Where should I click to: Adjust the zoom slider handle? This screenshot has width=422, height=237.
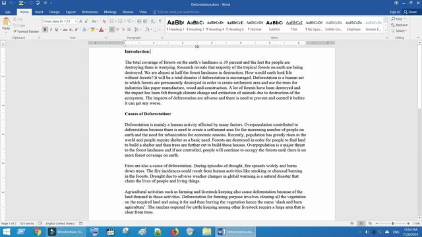pyautogui.click(x=393, y=223)
